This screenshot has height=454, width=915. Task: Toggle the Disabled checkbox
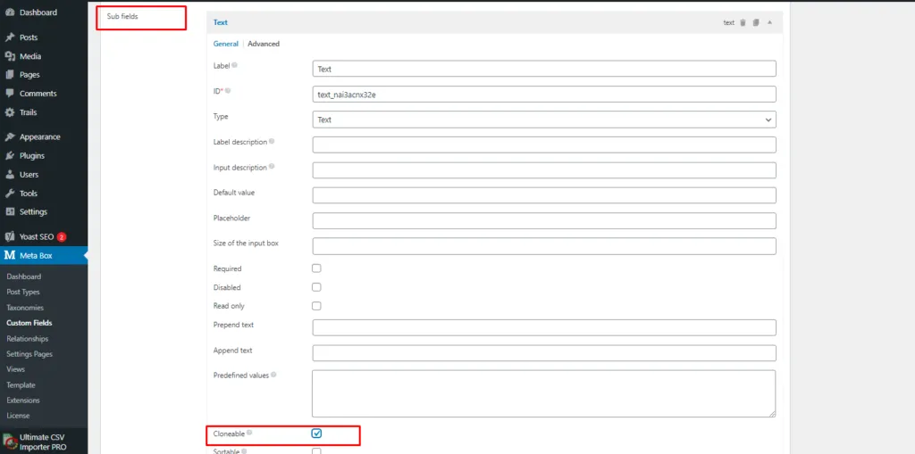pos(316,287)
